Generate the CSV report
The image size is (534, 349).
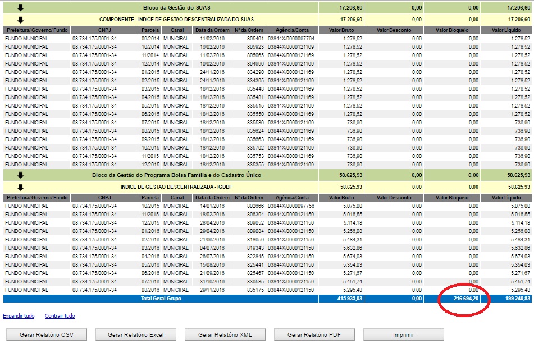(46, 334)
